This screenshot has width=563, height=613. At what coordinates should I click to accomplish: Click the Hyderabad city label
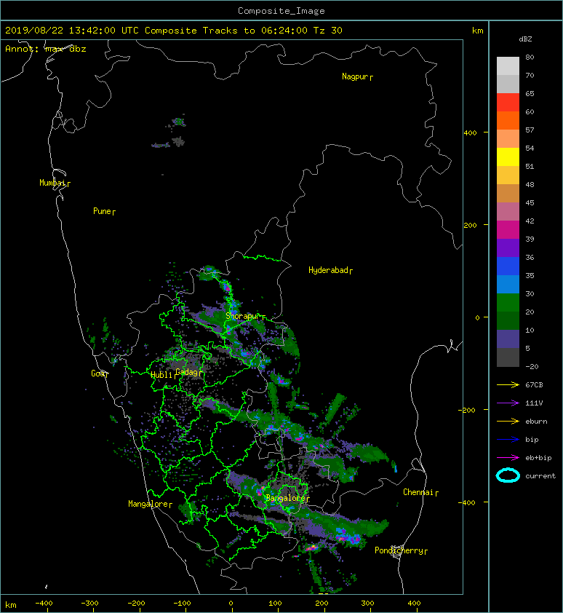pos(328,270)
